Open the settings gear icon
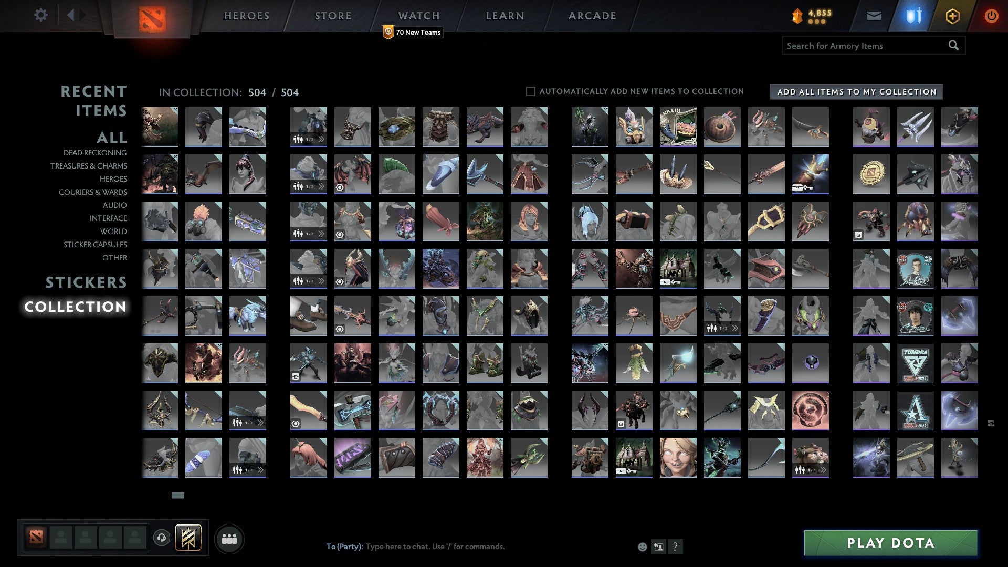This screenshot has width=1008, height=567. pos(40,15)
